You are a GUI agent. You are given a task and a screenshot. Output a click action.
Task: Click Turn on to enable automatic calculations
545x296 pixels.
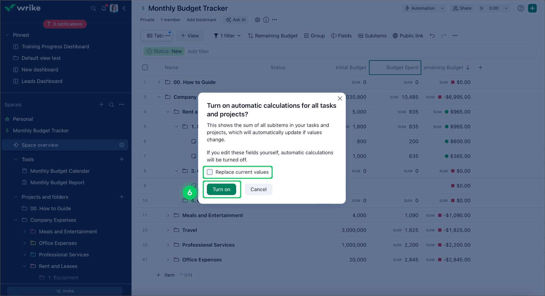coord(222,189)
